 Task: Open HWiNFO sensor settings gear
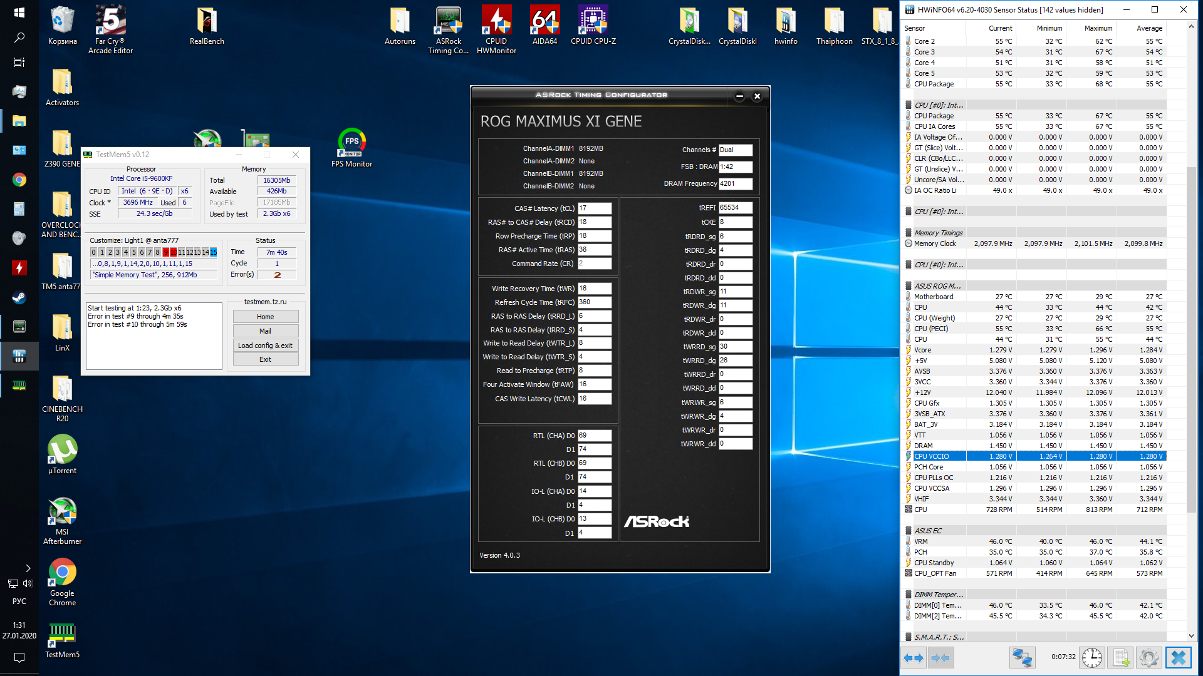click(x=1148, y=658)
